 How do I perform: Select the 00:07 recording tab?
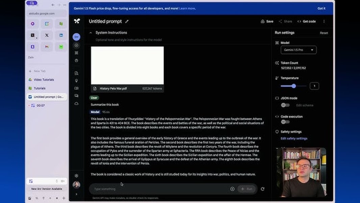pos(47,106)
